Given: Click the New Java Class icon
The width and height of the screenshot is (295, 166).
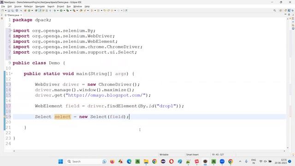Looking at the screenshot, I should click(x=29, y=11).
